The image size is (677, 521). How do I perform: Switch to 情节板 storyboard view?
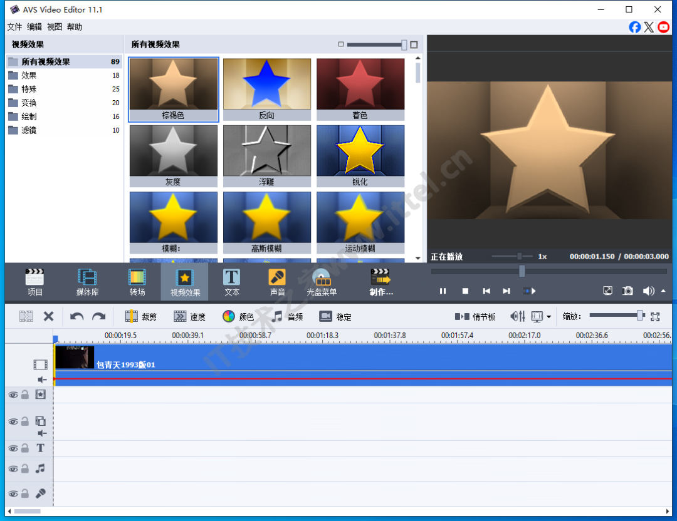(475, 317)
